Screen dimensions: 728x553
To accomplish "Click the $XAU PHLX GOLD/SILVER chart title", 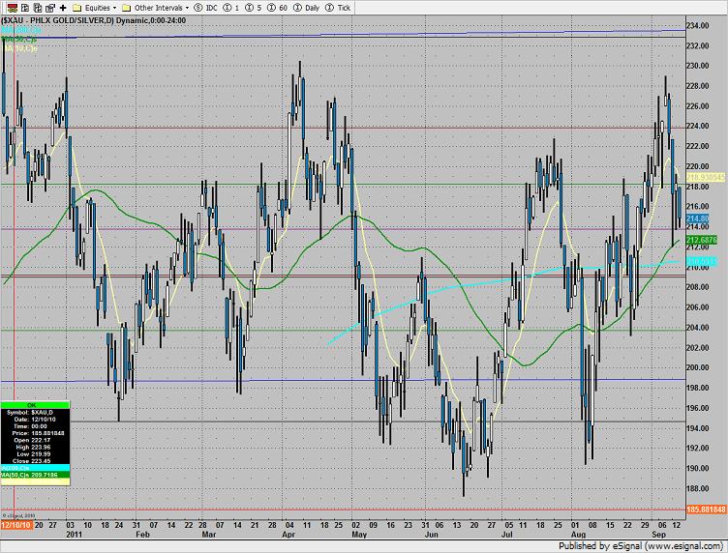I will coord(94,21).
